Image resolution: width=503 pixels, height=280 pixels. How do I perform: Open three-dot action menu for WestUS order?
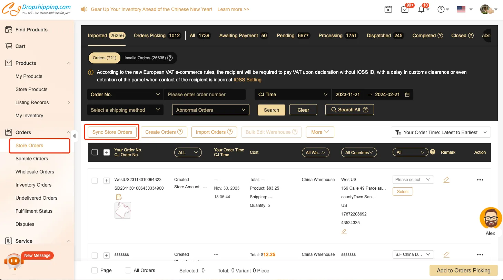tap(480, 180)
